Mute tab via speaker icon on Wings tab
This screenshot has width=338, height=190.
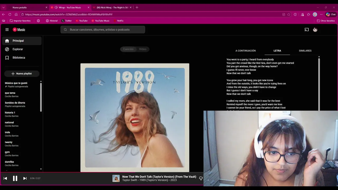56,7
